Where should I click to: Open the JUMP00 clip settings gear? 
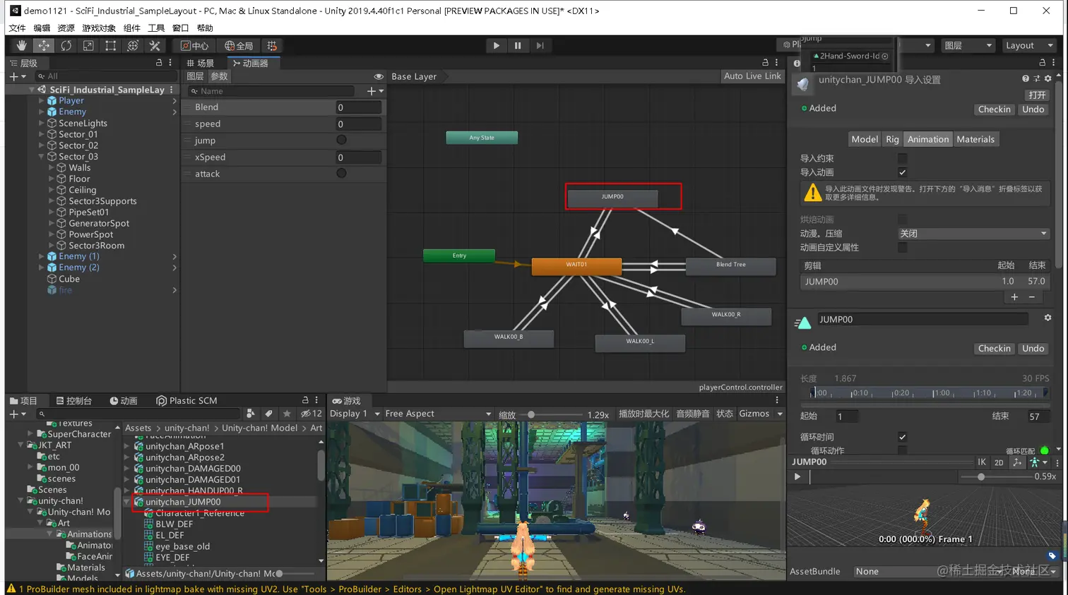point(1048,318)
